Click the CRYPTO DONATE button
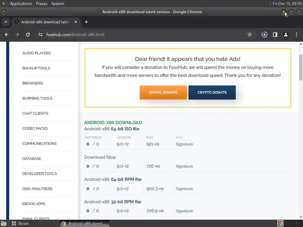Image resolution: width=303 pixels, height=227 pixels. pyautogui.click(x=212, y=93)
